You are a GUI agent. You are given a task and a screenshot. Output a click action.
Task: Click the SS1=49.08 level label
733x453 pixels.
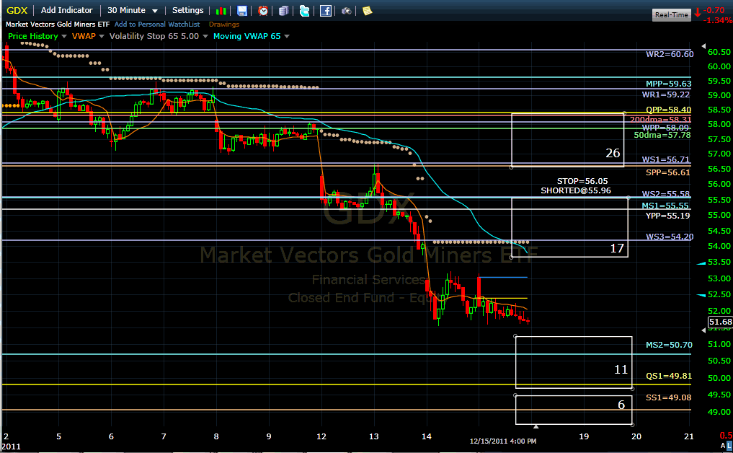[x=668, y=397]
